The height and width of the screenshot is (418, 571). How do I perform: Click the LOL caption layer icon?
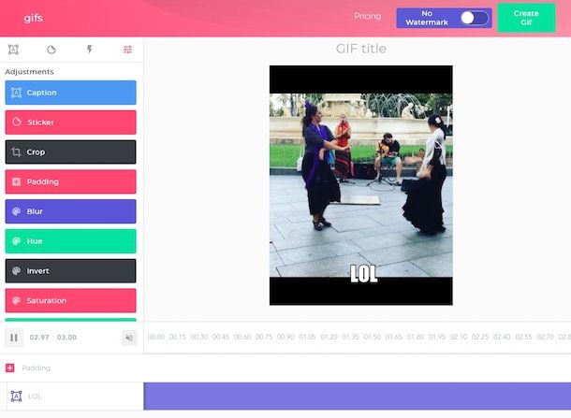point(16,396)
